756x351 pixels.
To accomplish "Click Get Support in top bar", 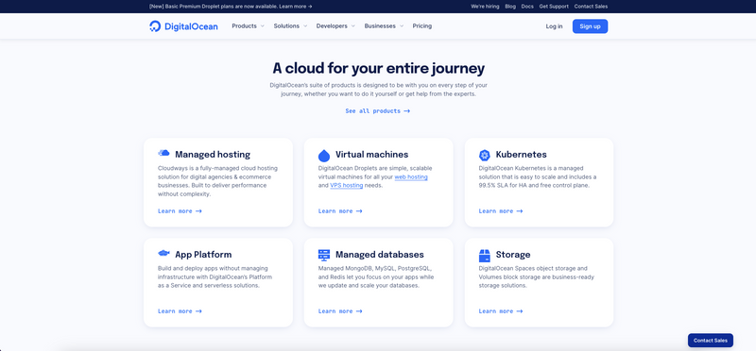I will 554,7.
